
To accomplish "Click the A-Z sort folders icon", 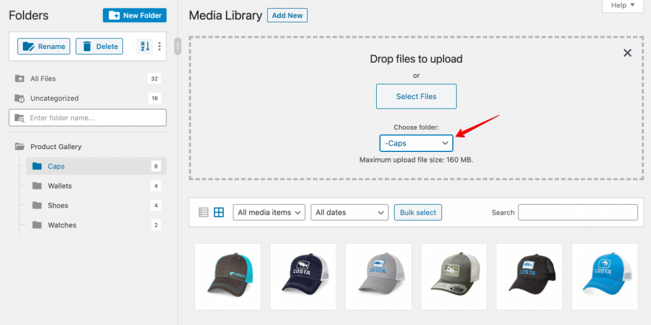I will 145,46.
